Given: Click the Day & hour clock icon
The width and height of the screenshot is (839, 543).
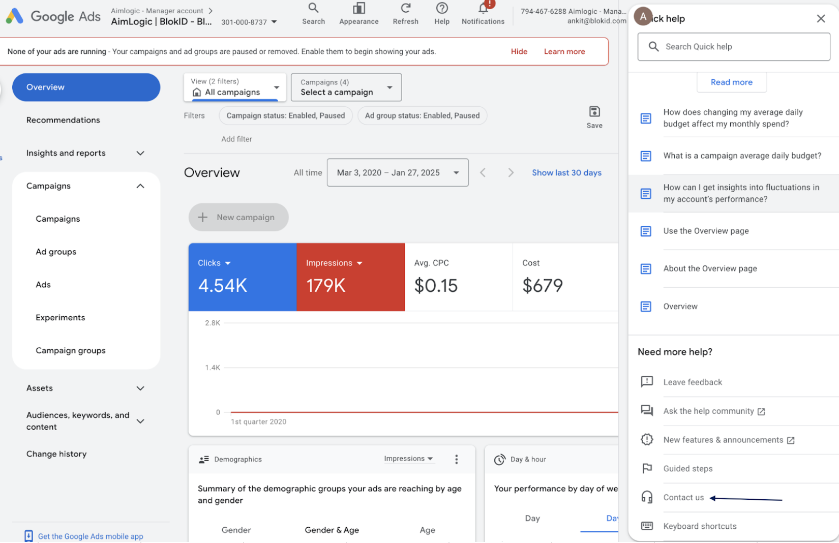Looking at the screenshot, I should (x=500, y=459).
